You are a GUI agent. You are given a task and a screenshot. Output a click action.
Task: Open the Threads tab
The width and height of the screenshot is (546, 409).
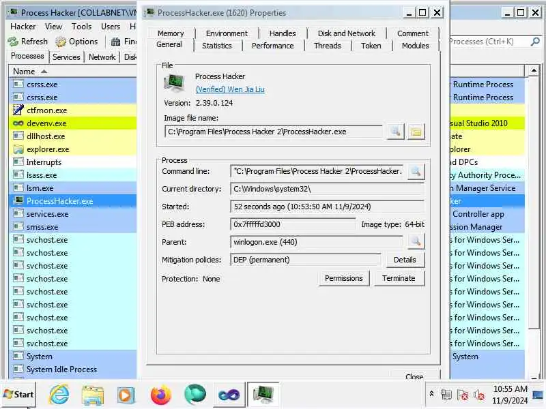click(328, 46)
